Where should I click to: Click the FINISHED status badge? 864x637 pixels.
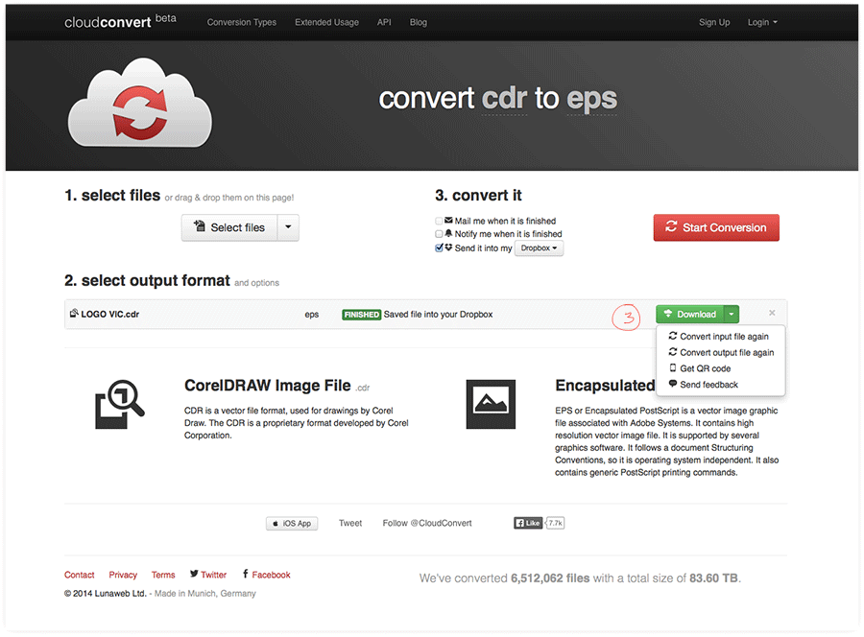pos(362,315)
